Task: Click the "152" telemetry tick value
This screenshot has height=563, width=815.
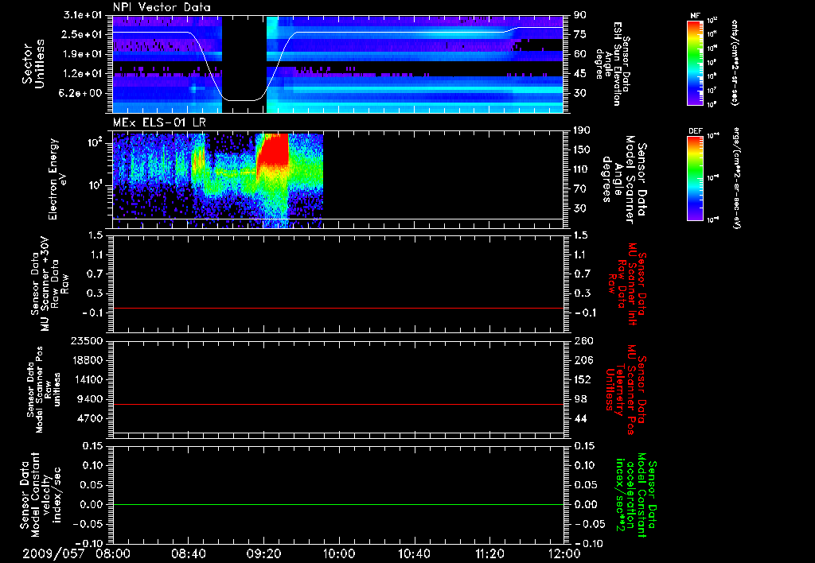Action: coord(582,379)
